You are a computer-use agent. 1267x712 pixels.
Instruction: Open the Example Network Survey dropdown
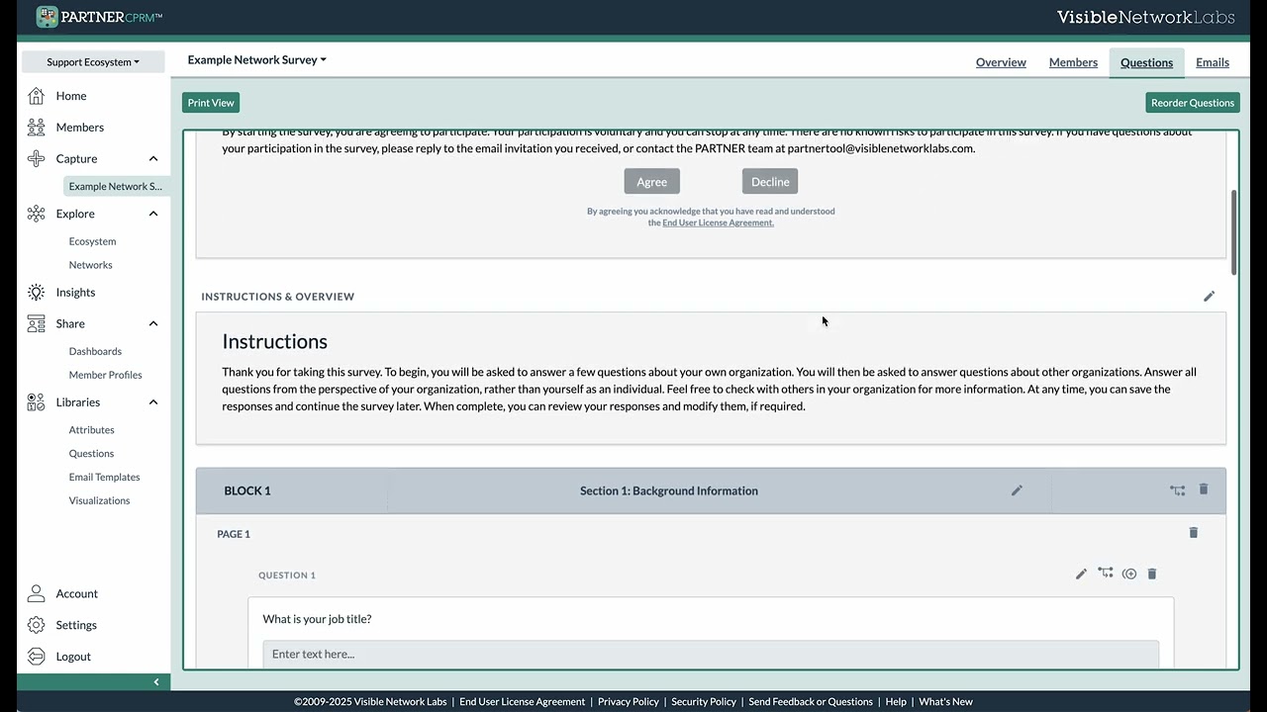(256, 60)
